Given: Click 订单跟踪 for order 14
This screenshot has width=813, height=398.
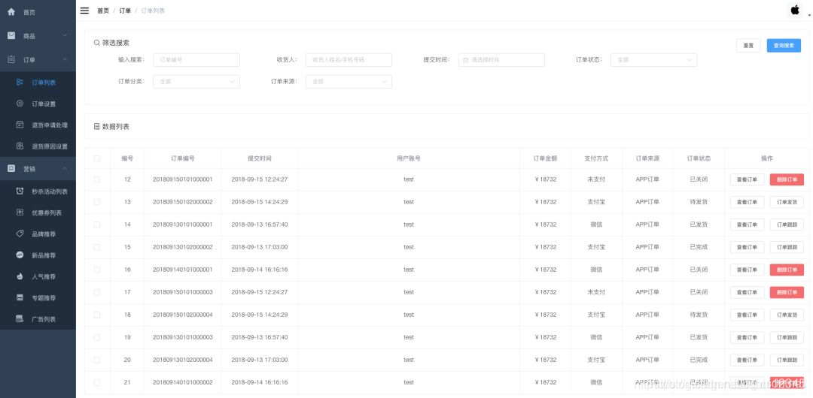Looking at the screenshot, I should (787, 225).
